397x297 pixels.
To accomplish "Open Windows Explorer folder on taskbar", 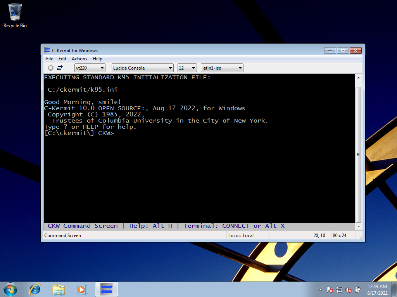I will pos(59,289).
